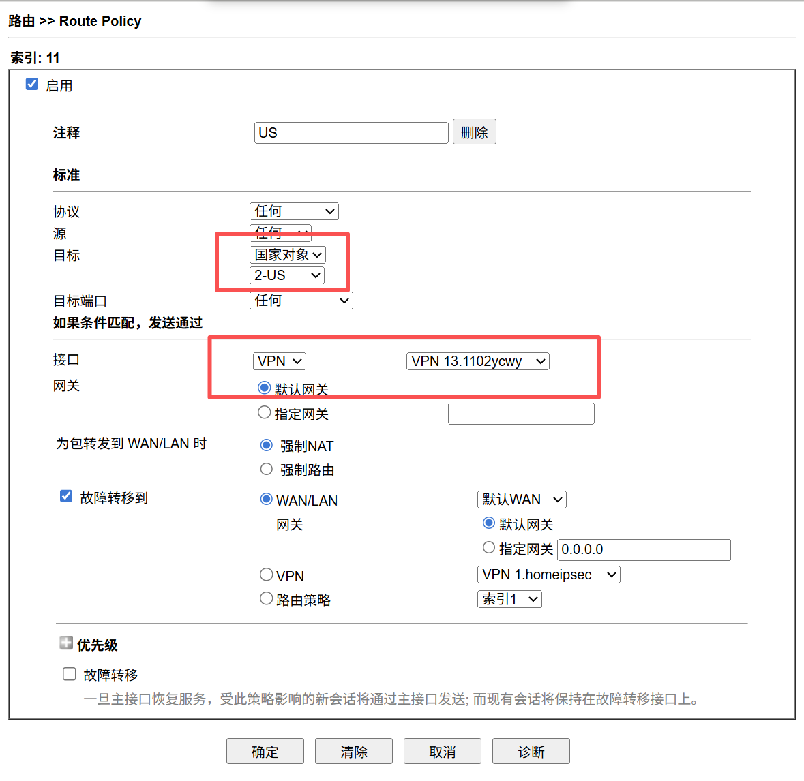The width and height of the screenshot is (804, 781).
Task: Click the 取消 cancel button
Action: tap(443, 751)
